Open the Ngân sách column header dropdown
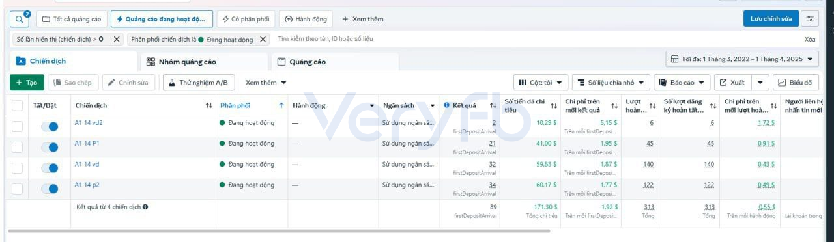Screen dimensions: 834x242 click(x=433, y=105)
